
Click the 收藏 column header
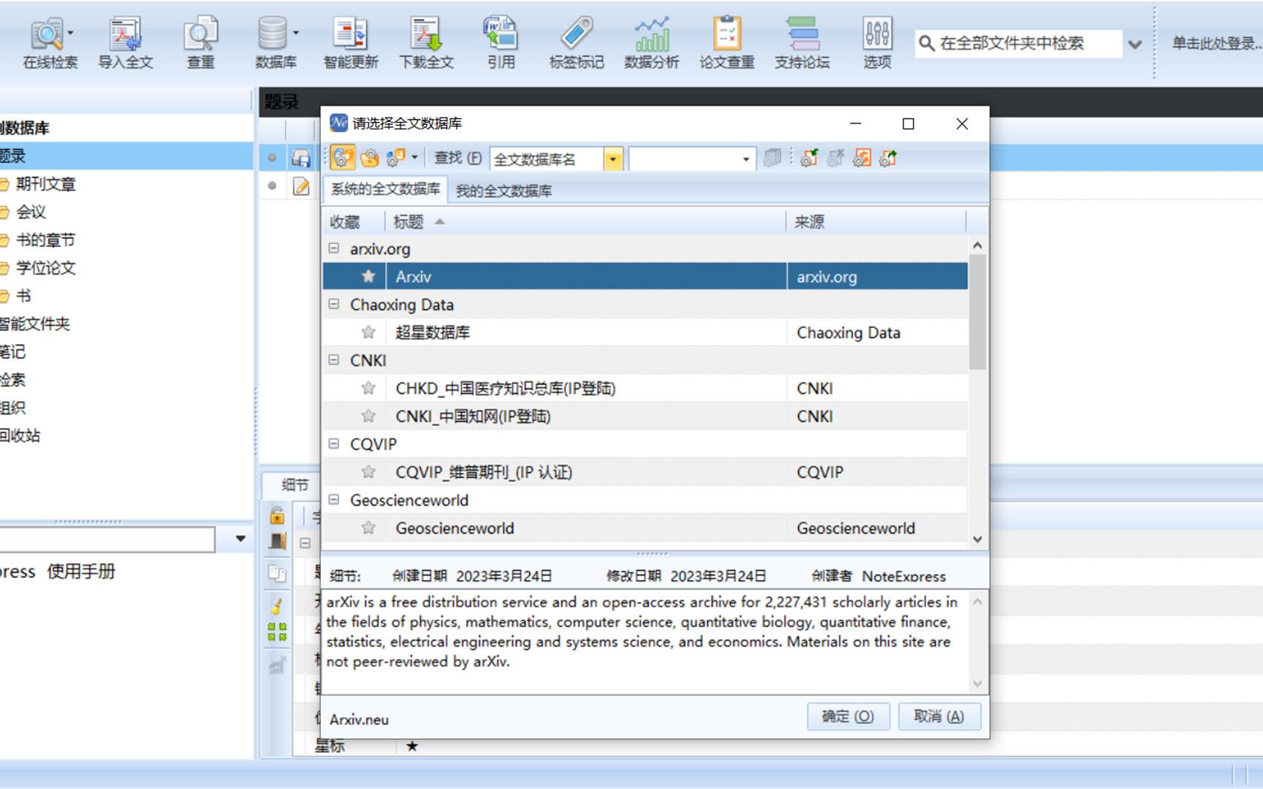point(353,221)
